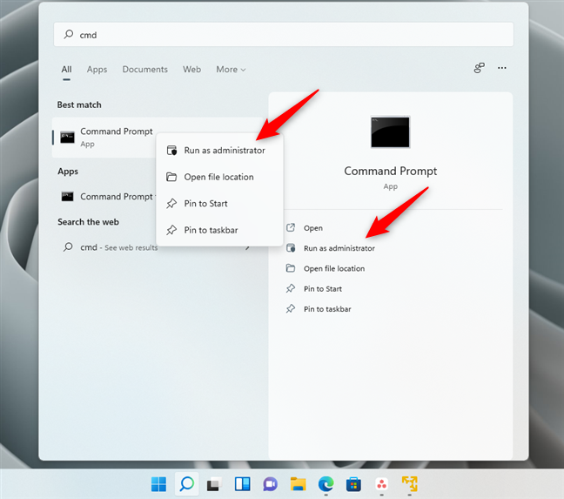Click the Search the web heading
564x499 pixels.
(88, 222)
